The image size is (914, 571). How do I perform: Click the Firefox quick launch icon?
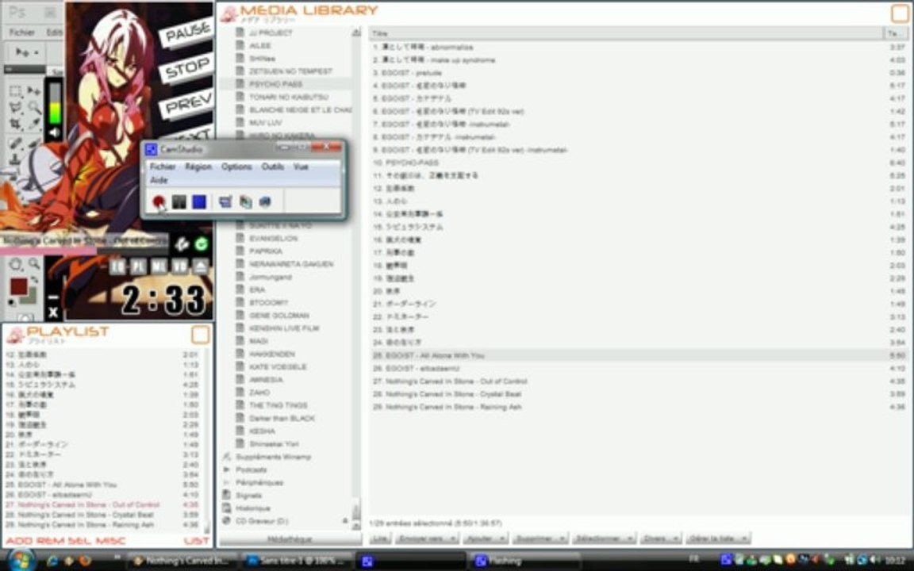tap(86, 561)
